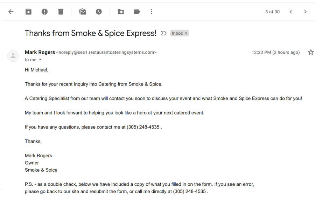Report this email as spam
Image resolution: width=315 pixels, height=199 pixels.
[44, 12]
